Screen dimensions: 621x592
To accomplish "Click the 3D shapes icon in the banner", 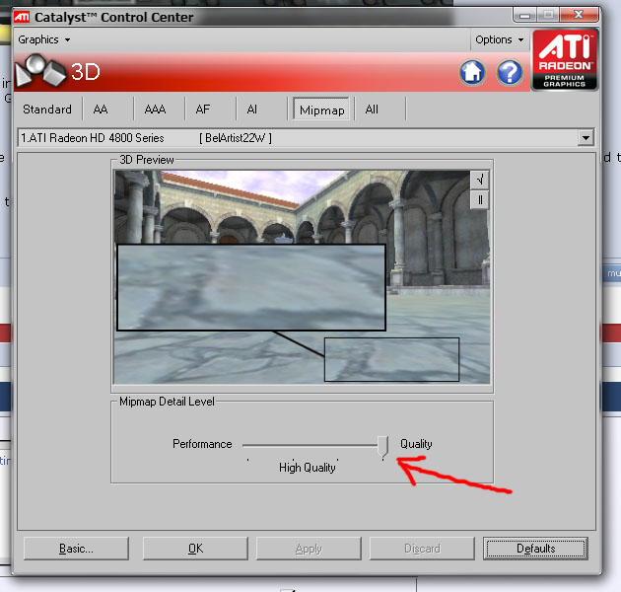I will tap(40, 71).
